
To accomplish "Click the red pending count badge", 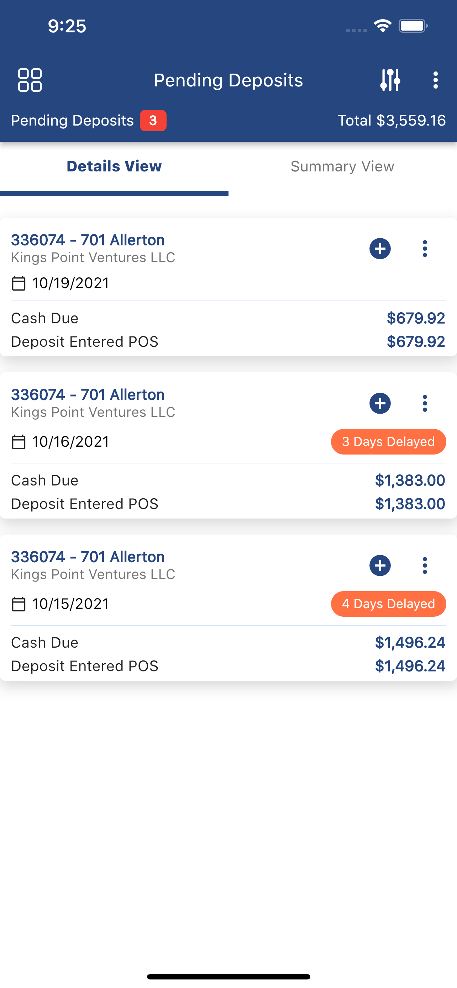I will (153, 121).
